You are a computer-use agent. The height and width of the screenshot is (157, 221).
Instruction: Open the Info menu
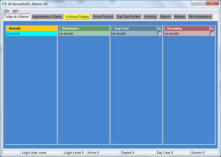click(x=16, y=11)
